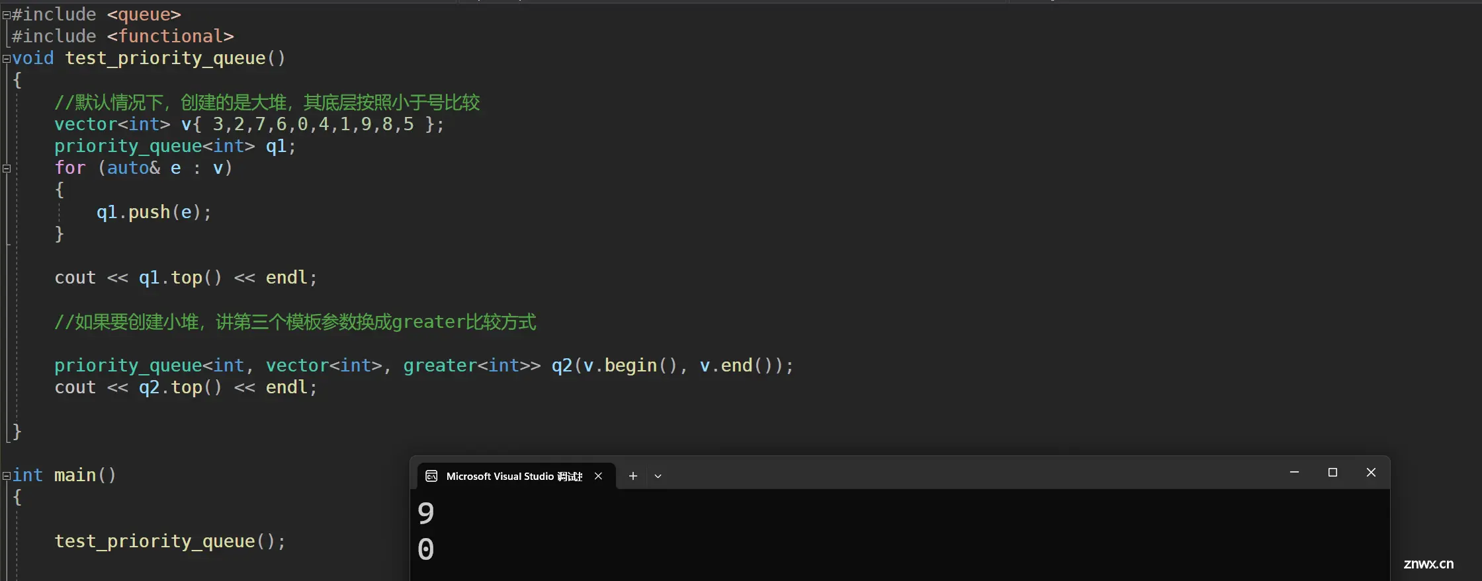Screen dimensions: 1482x581
Task: Close the Microsoft Visual Studio debug tab
Action: (x=598, y=476)
